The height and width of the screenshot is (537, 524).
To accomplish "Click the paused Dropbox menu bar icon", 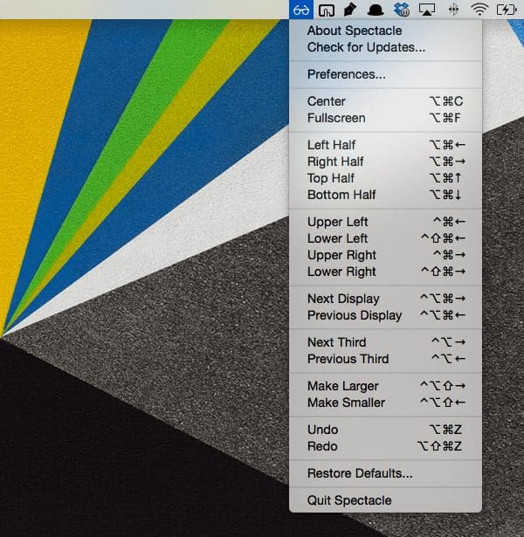I will (402, 10).
